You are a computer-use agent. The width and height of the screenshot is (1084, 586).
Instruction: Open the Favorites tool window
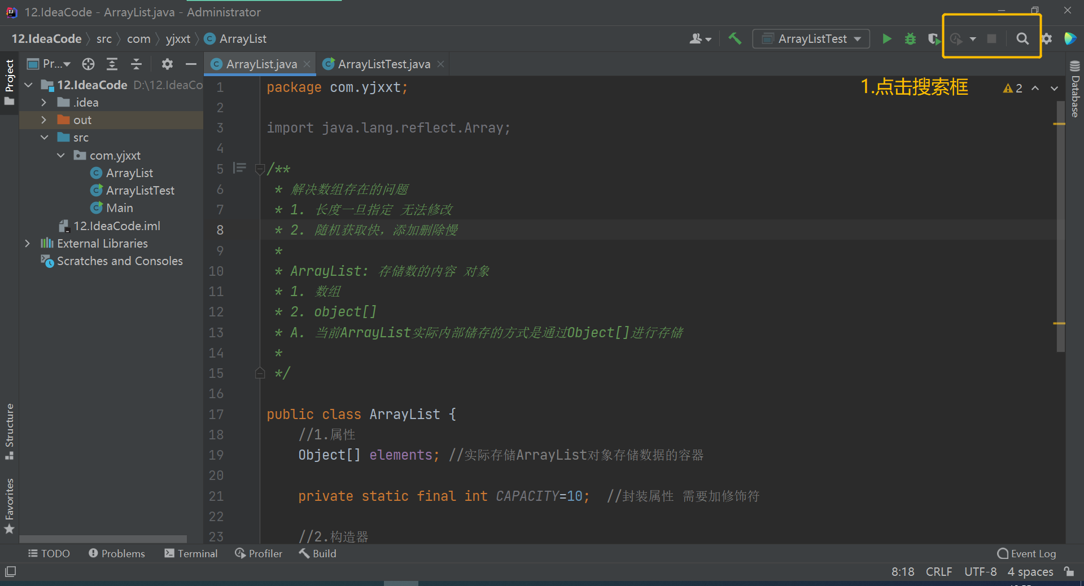(x=10, y=506)
